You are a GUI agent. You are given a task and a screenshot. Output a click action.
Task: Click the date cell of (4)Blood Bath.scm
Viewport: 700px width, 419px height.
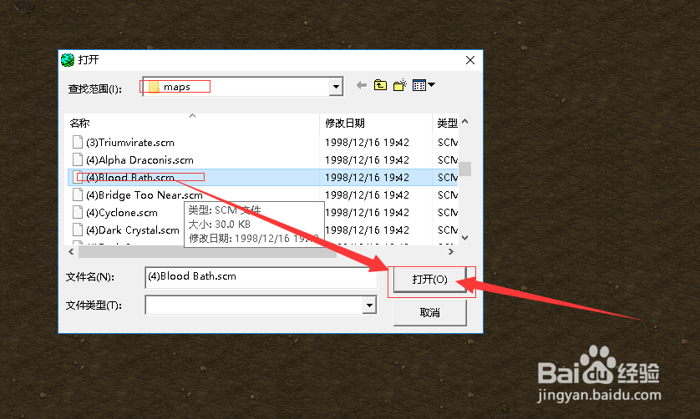click(367, 177)
